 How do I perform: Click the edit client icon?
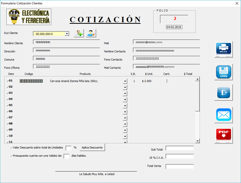click(91, 34)
